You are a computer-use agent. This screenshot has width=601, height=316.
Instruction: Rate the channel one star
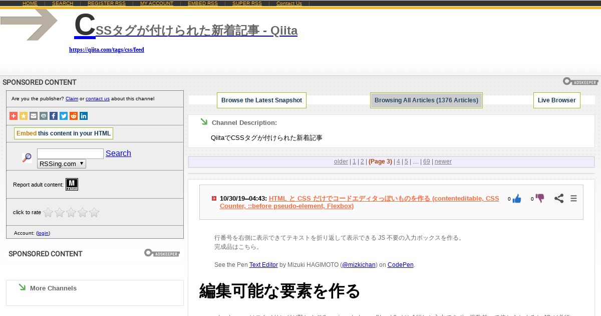point(48,213)
